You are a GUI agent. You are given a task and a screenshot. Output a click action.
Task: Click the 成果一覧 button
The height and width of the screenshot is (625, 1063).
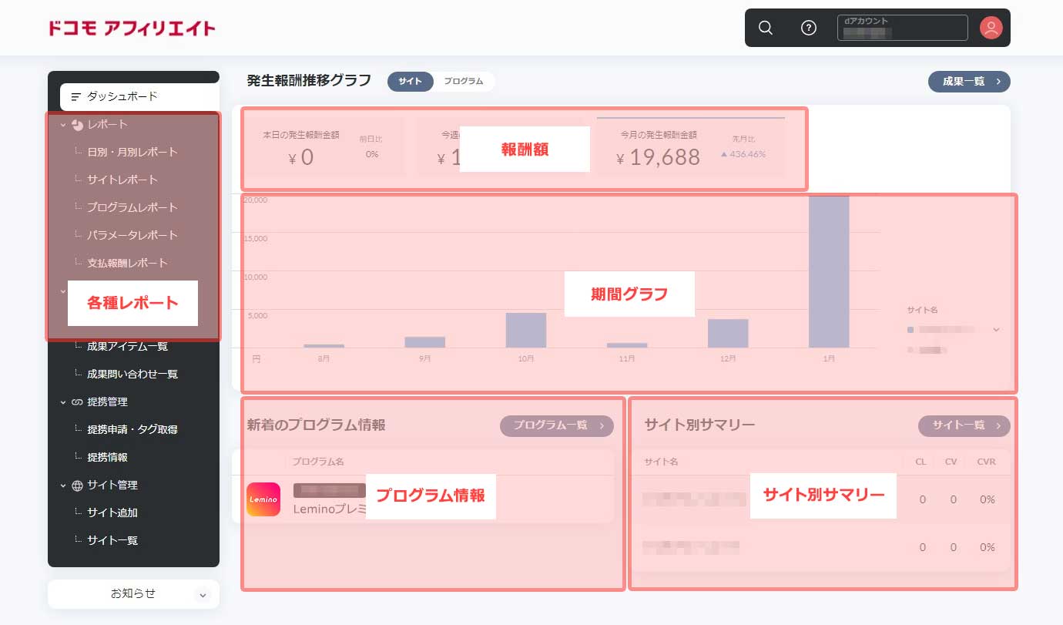[968, 81]
